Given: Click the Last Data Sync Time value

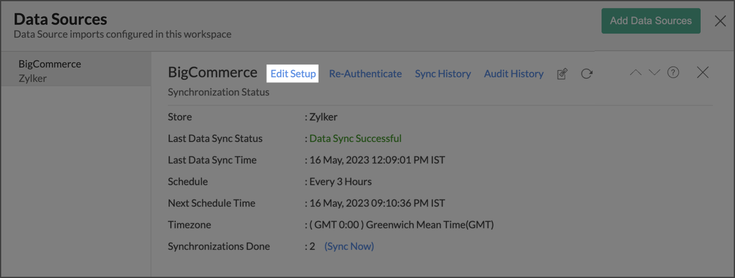Looking at the screenshot, I should click(x=377, y=160).
